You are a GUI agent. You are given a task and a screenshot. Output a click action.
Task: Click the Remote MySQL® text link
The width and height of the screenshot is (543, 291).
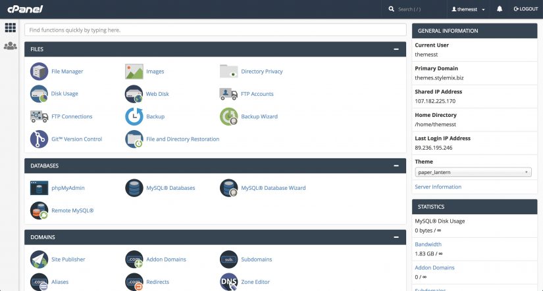tap(72, 210)
